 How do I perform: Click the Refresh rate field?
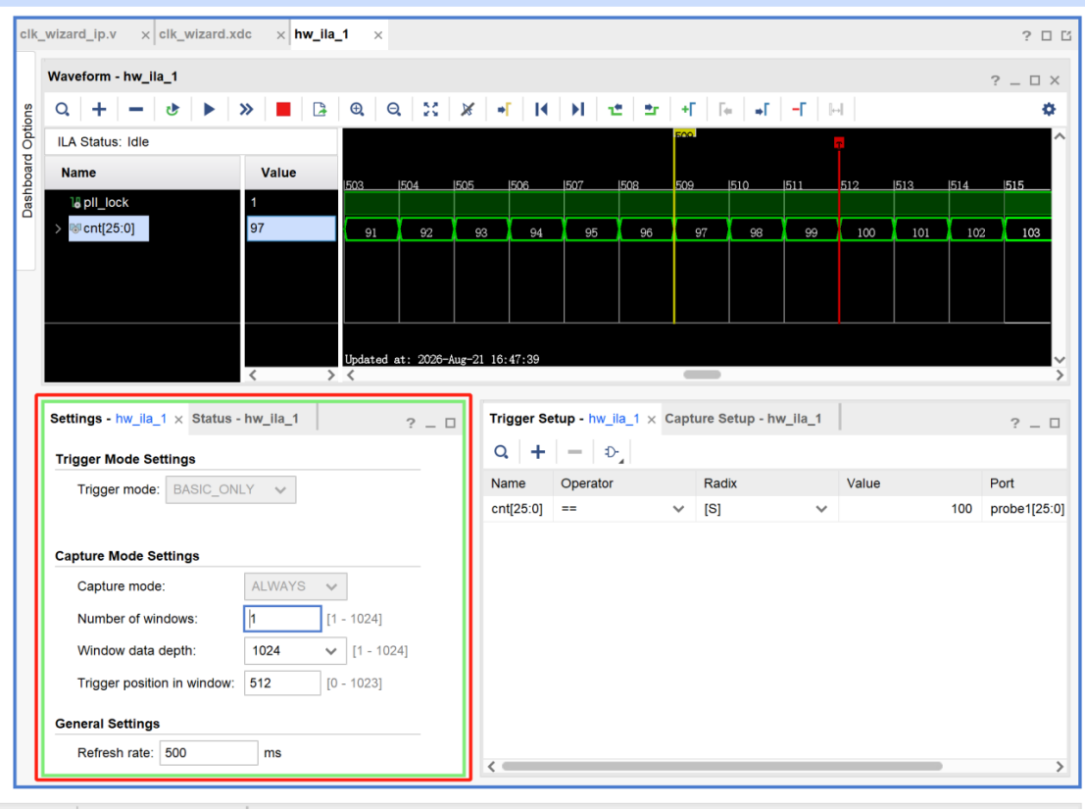pos(209,752)
